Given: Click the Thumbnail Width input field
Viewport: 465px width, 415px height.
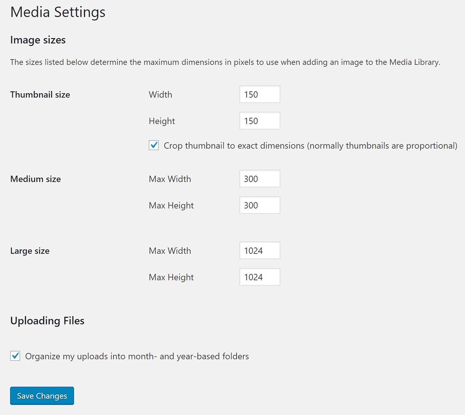Looking at the screenshot, I should coord(260,94).
